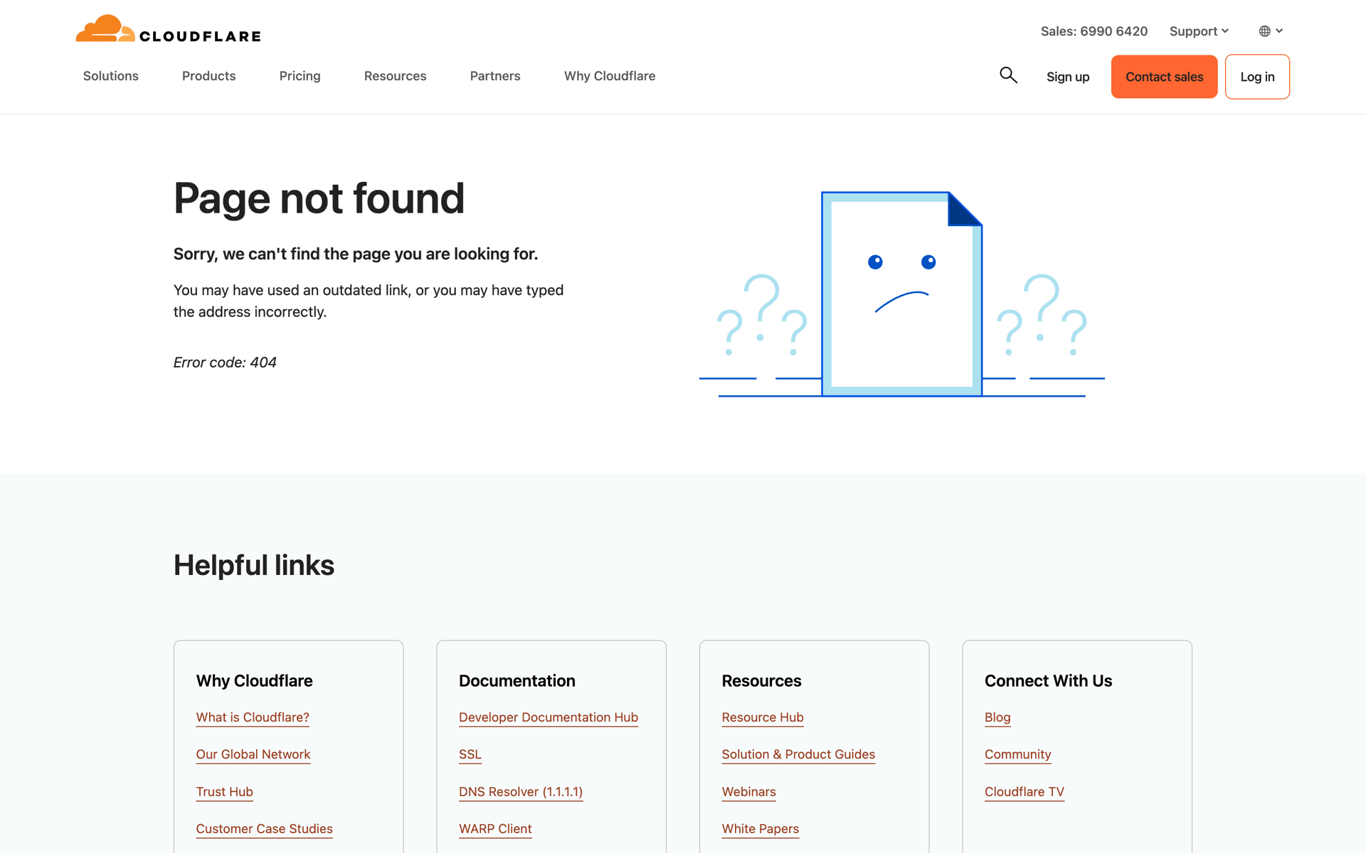Click the Sign up link
The image size is (1366, 853).
pyautogui.click(x=1068, y=77)
